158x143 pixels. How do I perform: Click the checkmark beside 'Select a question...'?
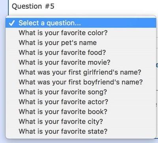pyautogui.click(x=11, y=23)
